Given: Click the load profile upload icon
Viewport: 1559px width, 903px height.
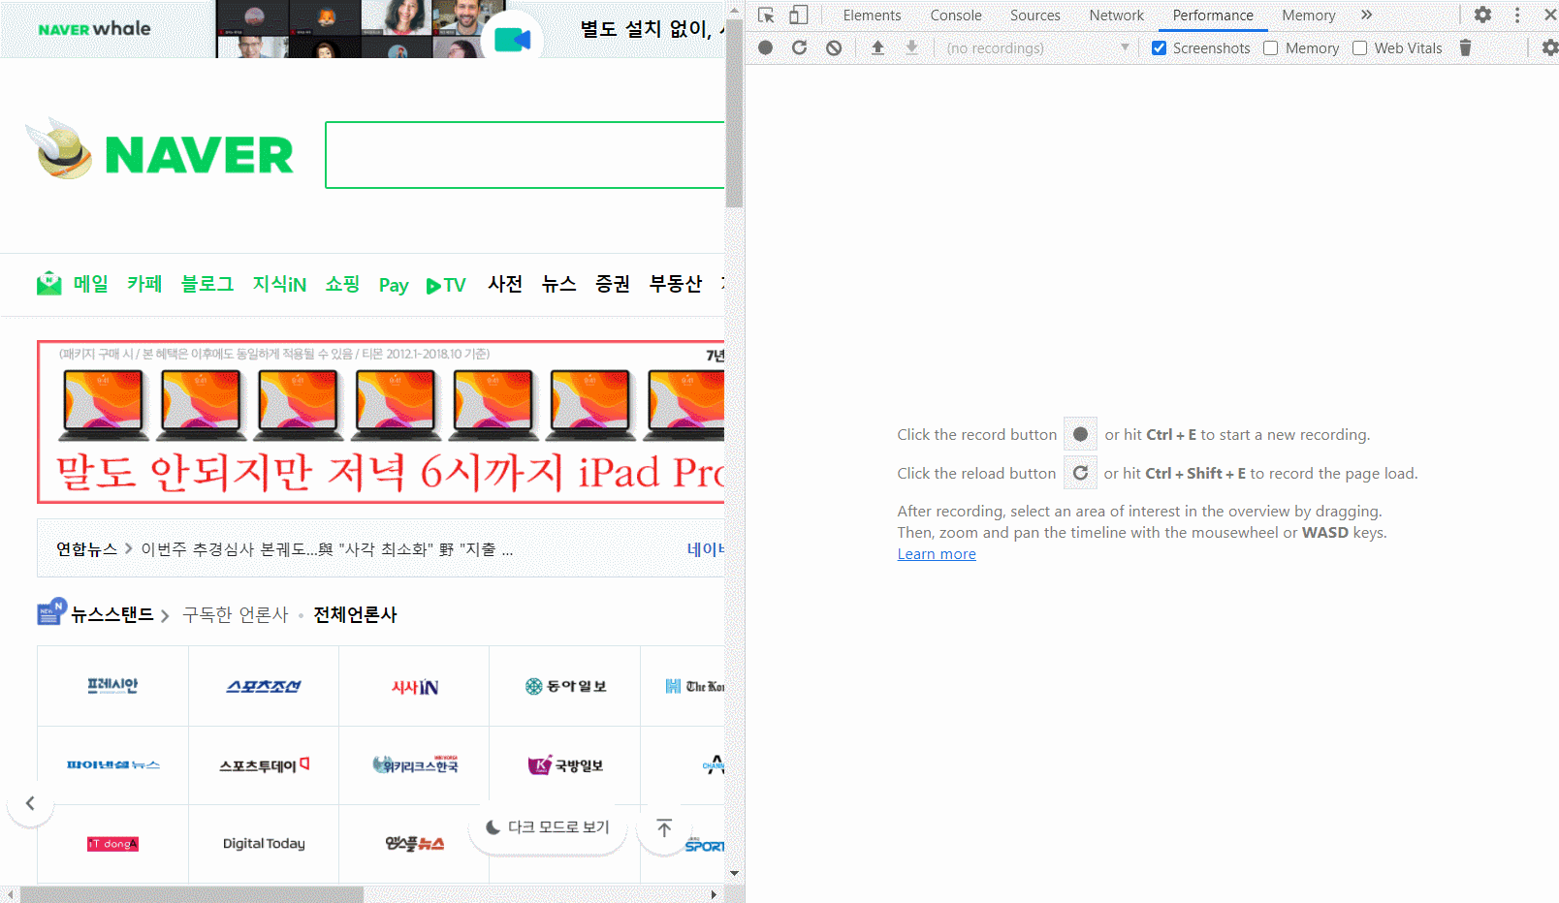Looking at the screenshot, I should (x=877, y=47).
